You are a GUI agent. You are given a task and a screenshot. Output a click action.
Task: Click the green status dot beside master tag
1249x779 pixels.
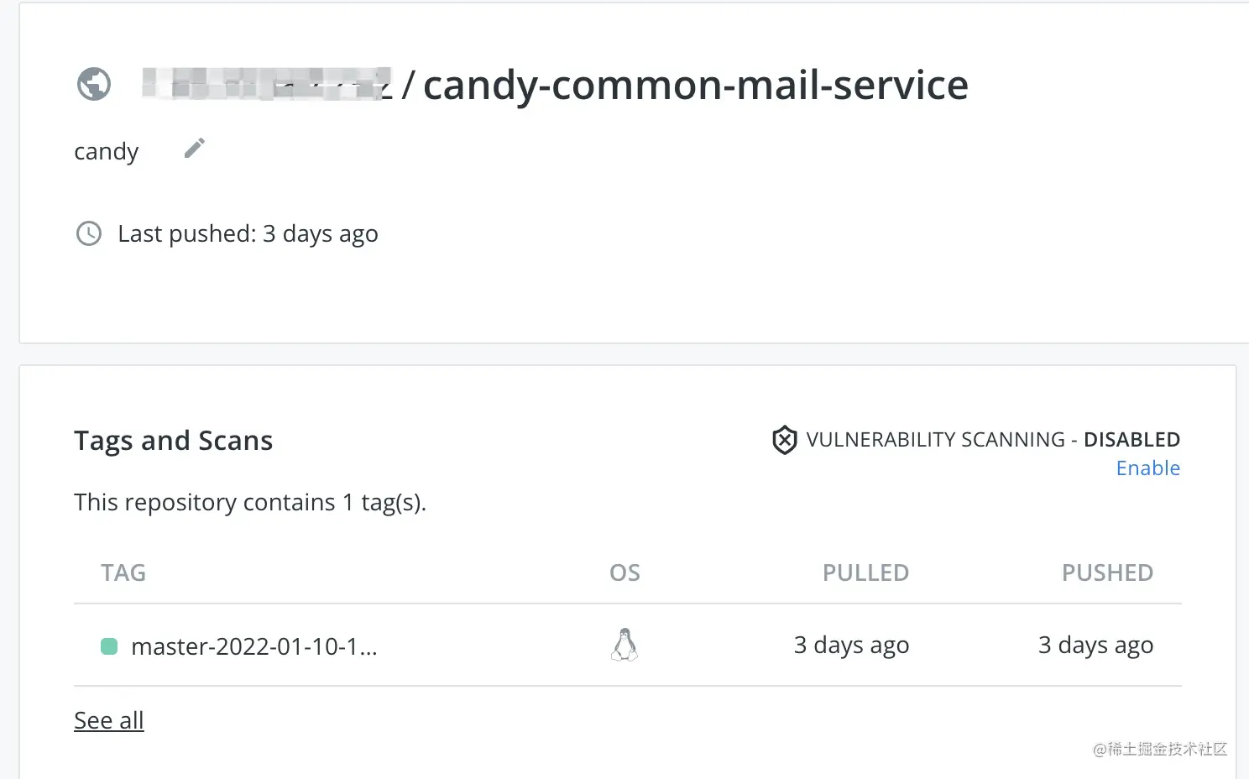point(109,646)
